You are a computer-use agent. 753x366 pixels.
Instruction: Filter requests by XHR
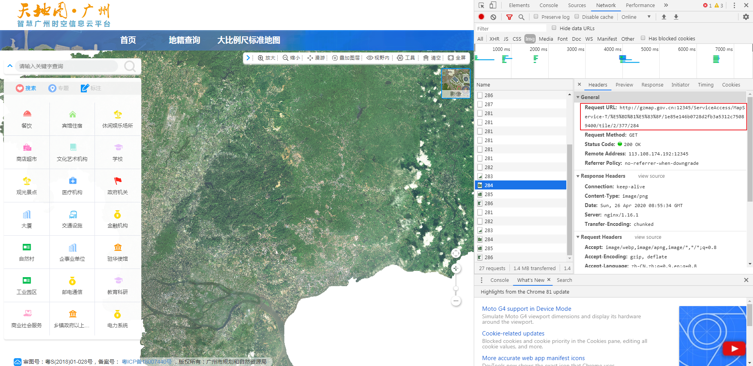click(x=494, y=39)
